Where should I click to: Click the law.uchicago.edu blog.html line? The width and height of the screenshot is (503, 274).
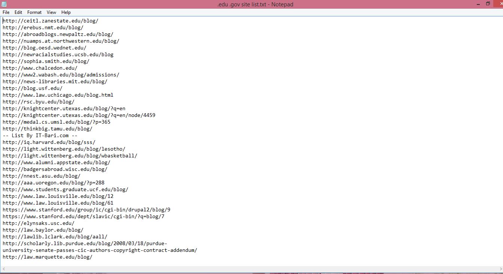tap(58, 95)
